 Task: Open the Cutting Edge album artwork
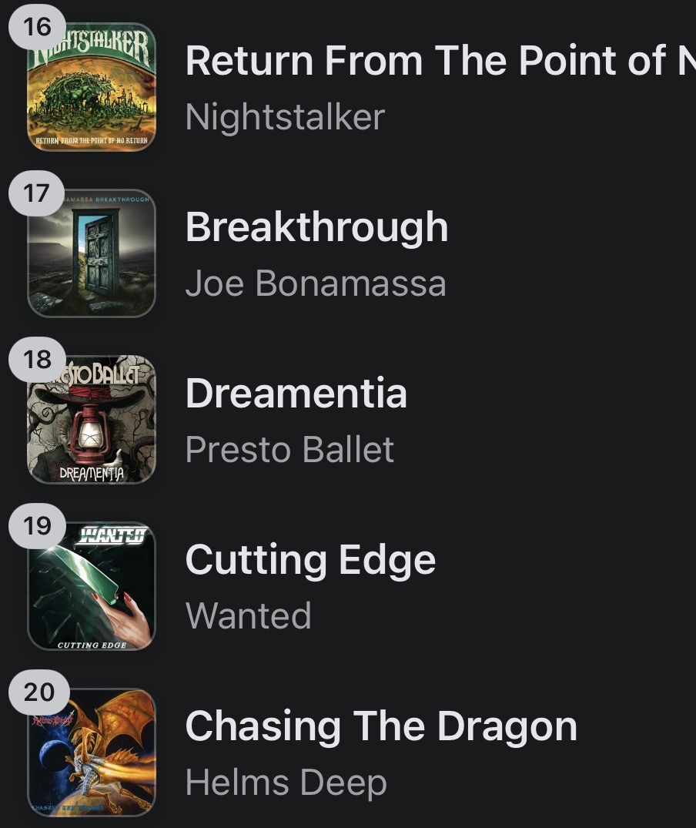[x=92, y=587]
